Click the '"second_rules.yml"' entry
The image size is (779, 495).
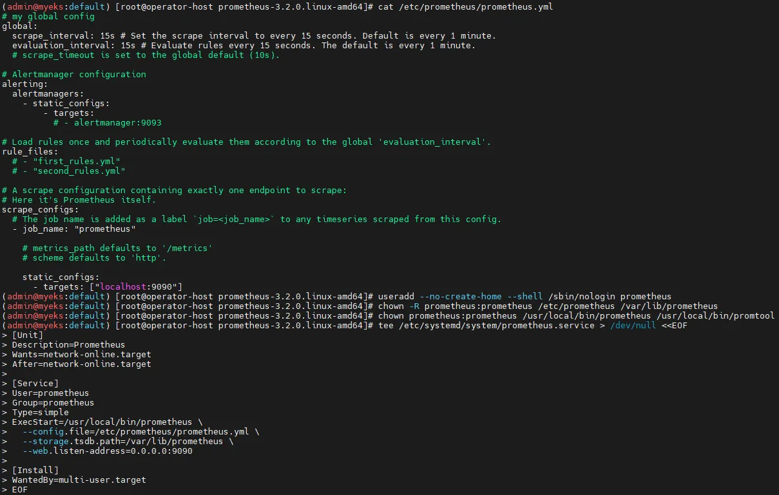tap(79, 171)
